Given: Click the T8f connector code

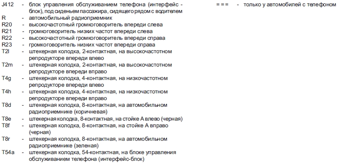Looking at the screenshot, I should 5,125.
